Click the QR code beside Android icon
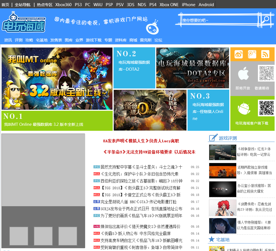 tap(266, 108)
